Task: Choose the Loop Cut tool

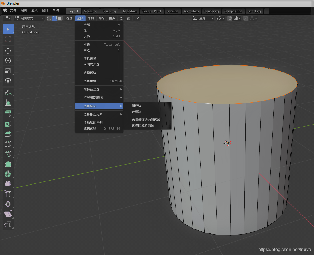Action: [8, 144]
